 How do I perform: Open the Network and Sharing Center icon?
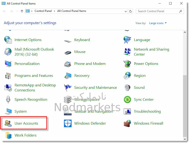[x=127, y=52]
